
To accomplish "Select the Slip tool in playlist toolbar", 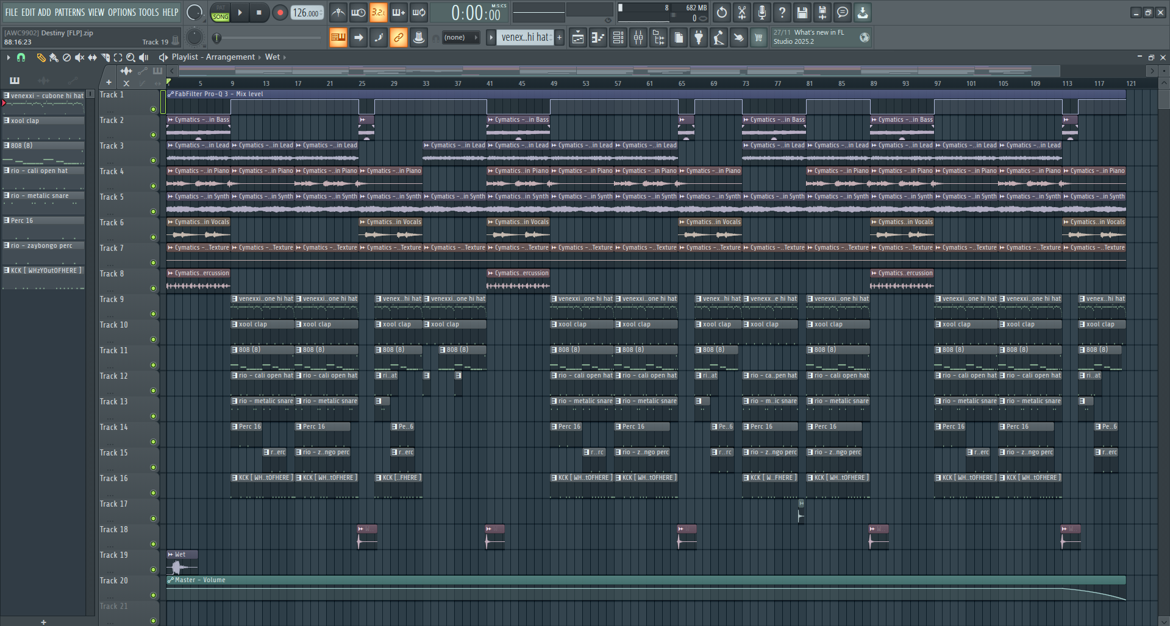I will click(x=92, y=57).
